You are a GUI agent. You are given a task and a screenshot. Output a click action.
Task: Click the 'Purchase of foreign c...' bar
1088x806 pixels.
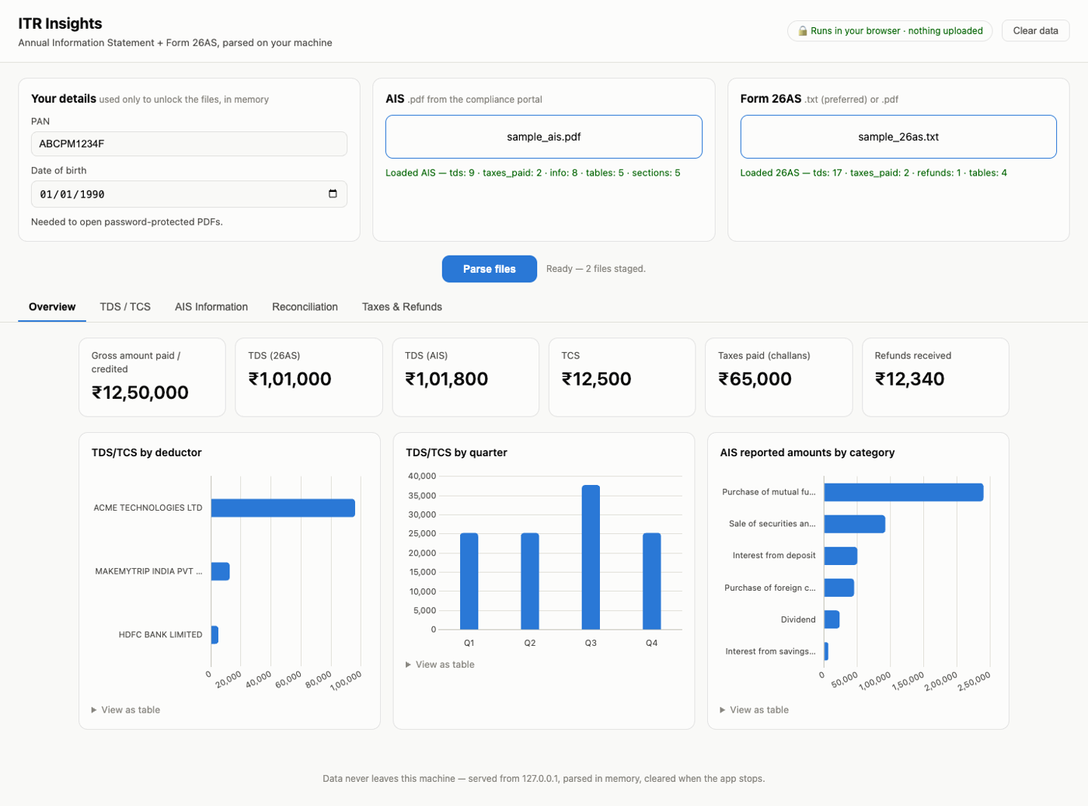point(839,588)
